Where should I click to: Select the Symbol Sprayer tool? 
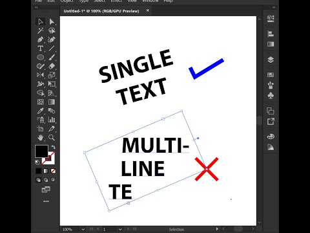pos(41,120)
